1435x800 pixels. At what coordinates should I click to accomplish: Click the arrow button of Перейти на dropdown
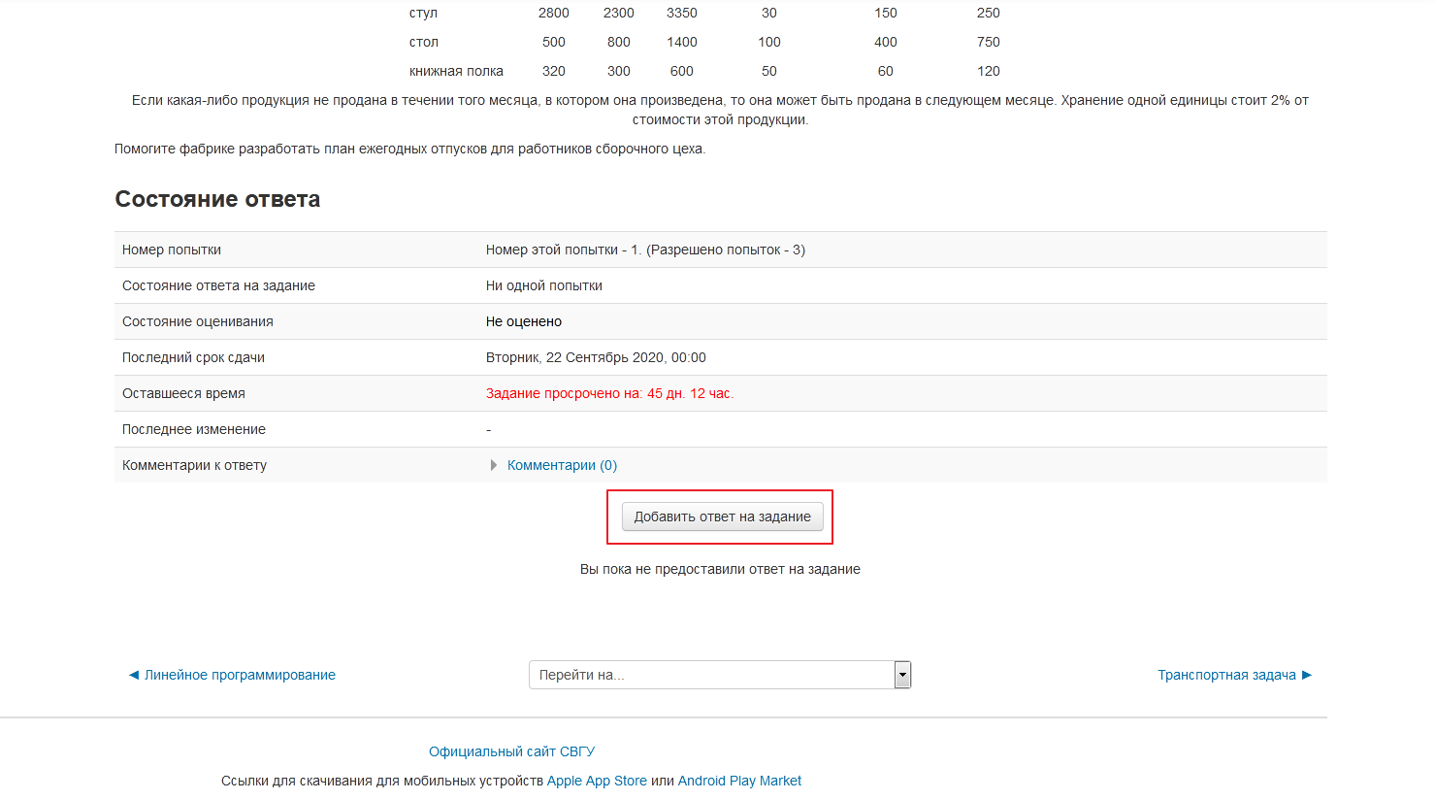pos(902,675)
